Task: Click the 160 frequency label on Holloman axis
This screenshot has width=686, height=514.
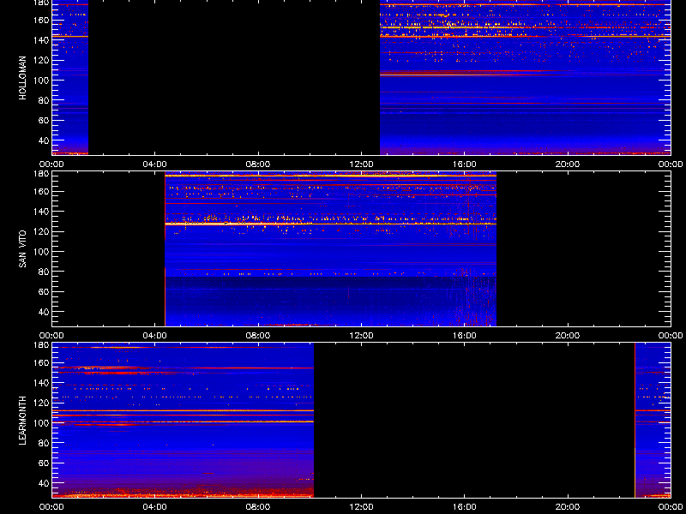Action: (x=40, y=20)
